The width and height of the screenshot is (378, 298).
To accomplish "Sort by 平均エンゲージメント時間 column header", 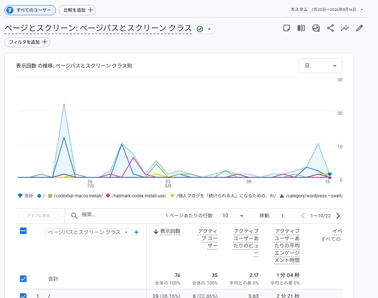I will (287, 246).
